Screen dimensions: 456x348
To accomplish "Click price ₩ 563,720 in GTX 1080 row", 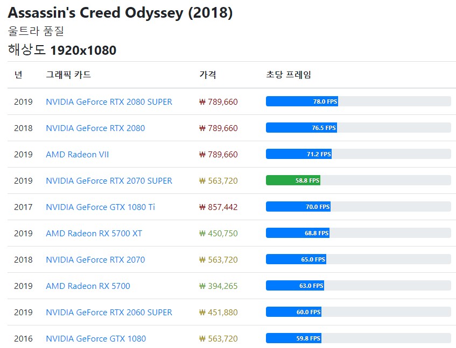I will pos(219,339).
